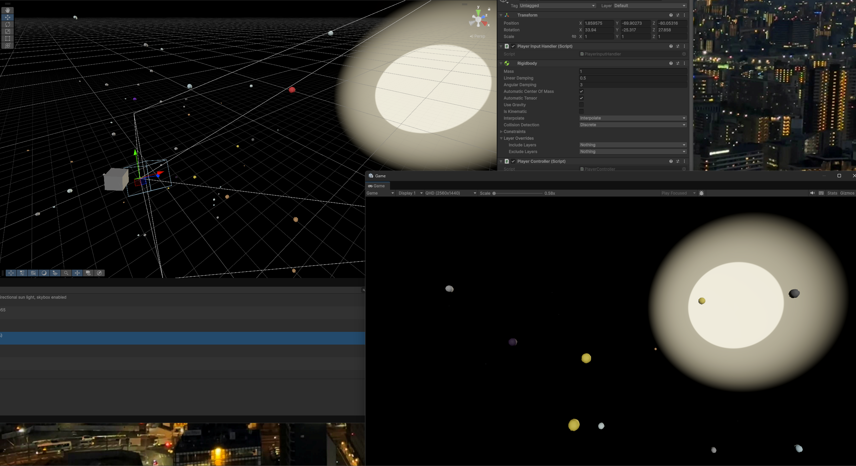This screenshot has width=856, height=466.
Task: Mute game audio with speaker icon
Action: coord(812,193)
